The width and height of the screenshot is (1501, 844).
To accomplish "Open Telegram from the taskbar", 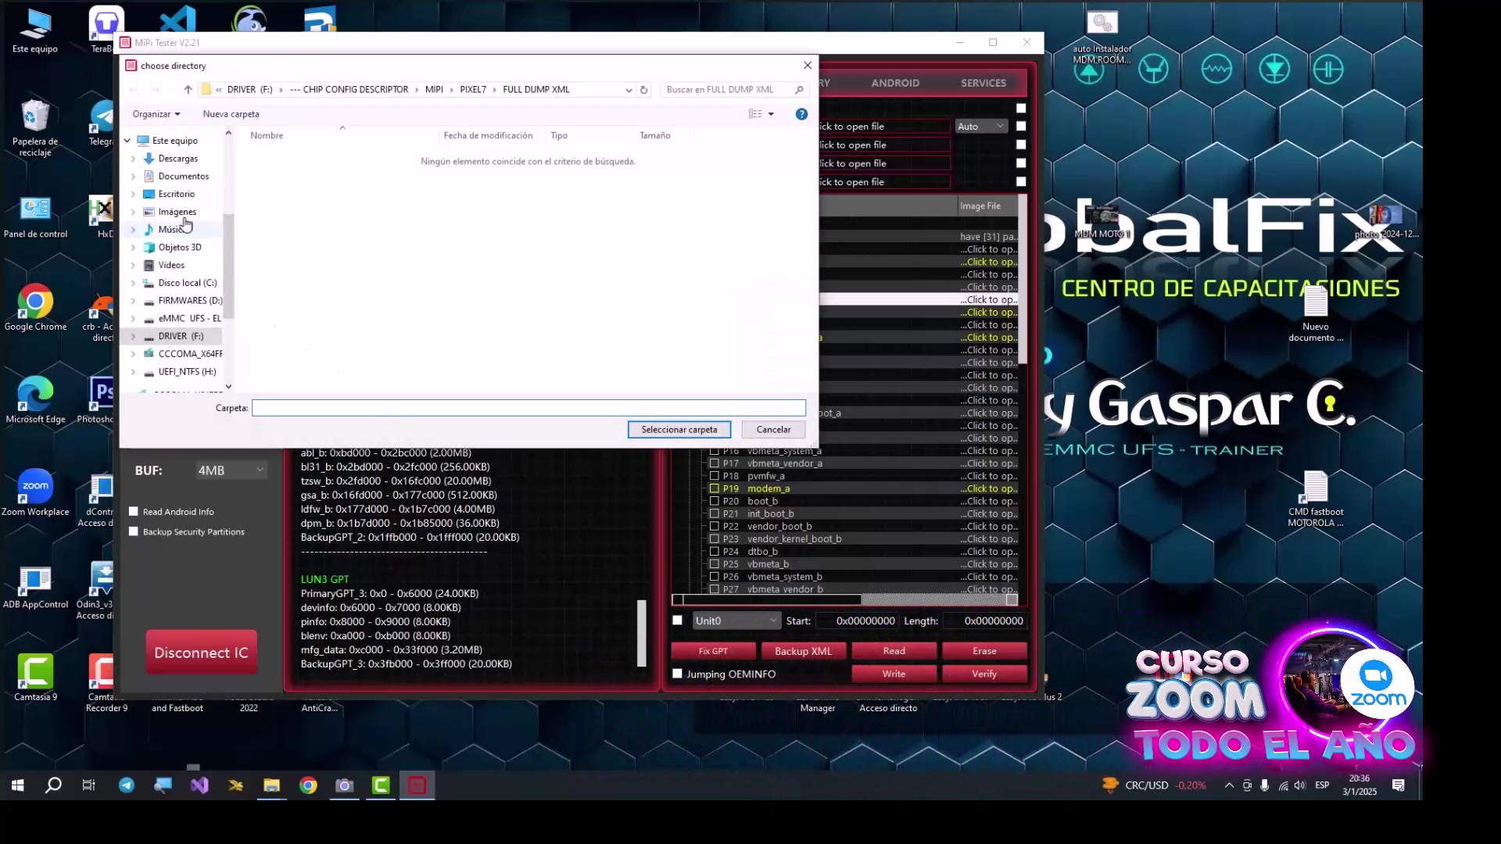I will (126, 785).
